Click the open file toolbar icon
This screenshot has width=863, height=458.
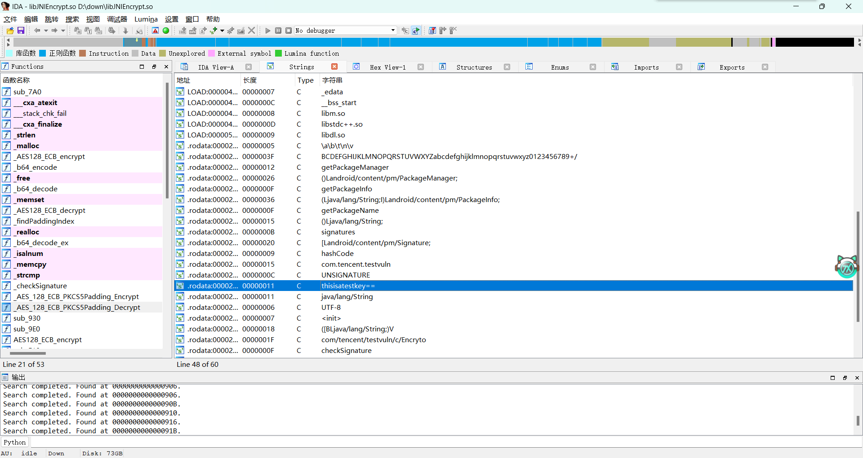pyautogui.click(x=10, y=31)
